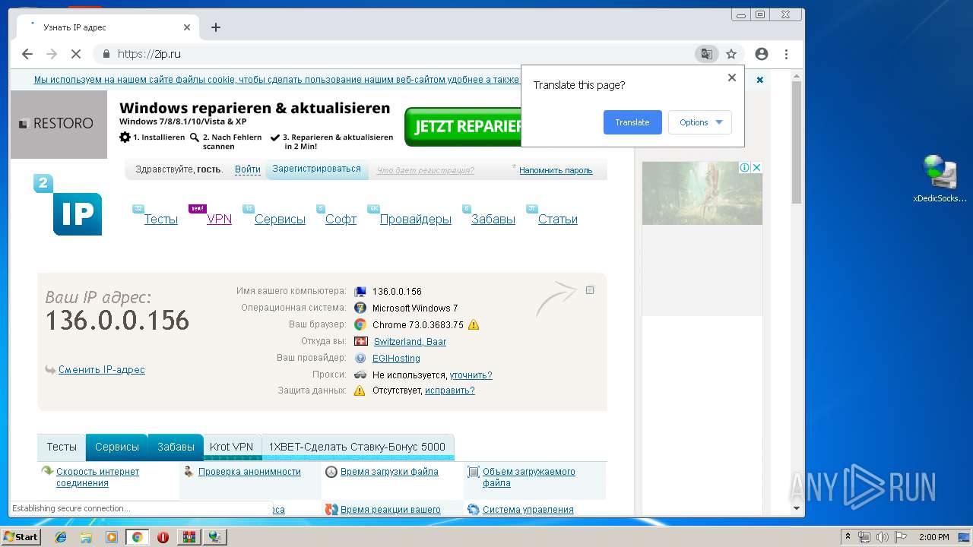Click the browser warning icon next to Chrome version

click(474, 325)
